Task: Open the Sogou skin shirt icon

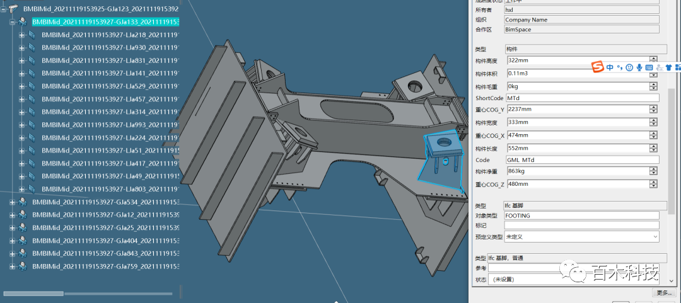Action: (668, 67)
